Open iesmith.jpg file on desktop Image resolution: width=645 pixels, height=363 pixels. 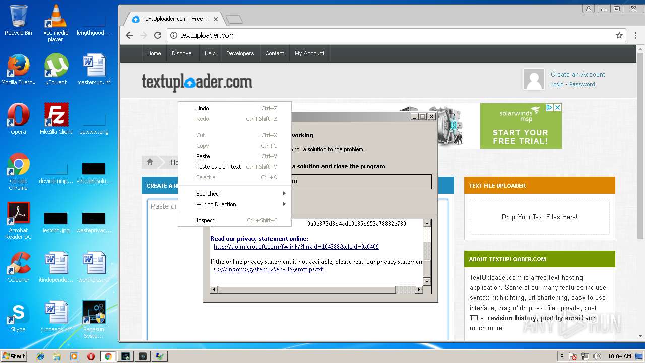pyautogui.click(x=55, y=221)
